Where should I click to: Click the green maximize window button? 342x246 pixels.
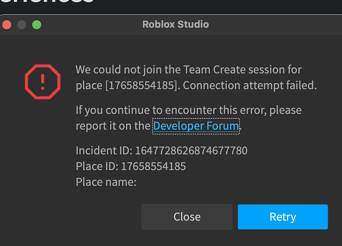click(x=37, y=24)
